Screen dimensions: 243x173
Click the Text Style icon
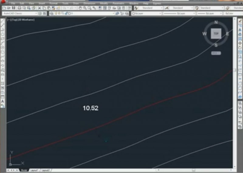(x=136, y=8)
